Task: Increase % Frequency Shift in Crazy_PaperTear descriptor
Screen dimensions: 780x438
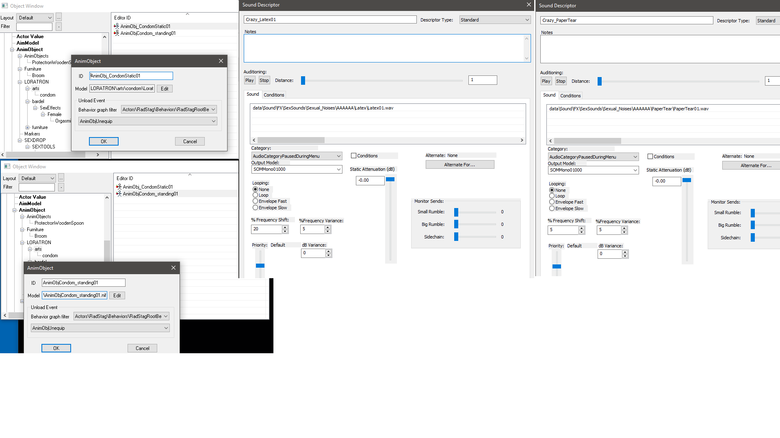Action: click(582, 228)
